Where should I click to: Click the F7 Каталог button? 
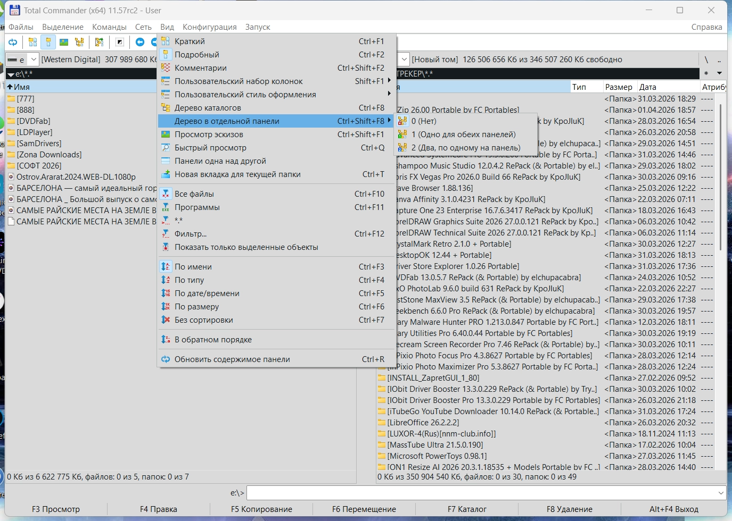pyautogui.click(x=467, y=509)
